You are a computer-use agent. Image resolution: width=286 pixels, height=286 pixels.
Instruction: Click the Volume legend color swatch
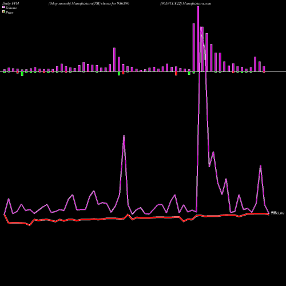coord(3,7)
